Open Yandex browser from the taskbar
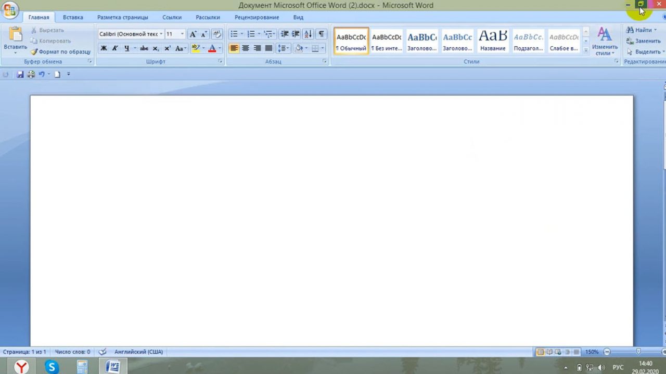 pyautogui.click(x=21, y=367)
